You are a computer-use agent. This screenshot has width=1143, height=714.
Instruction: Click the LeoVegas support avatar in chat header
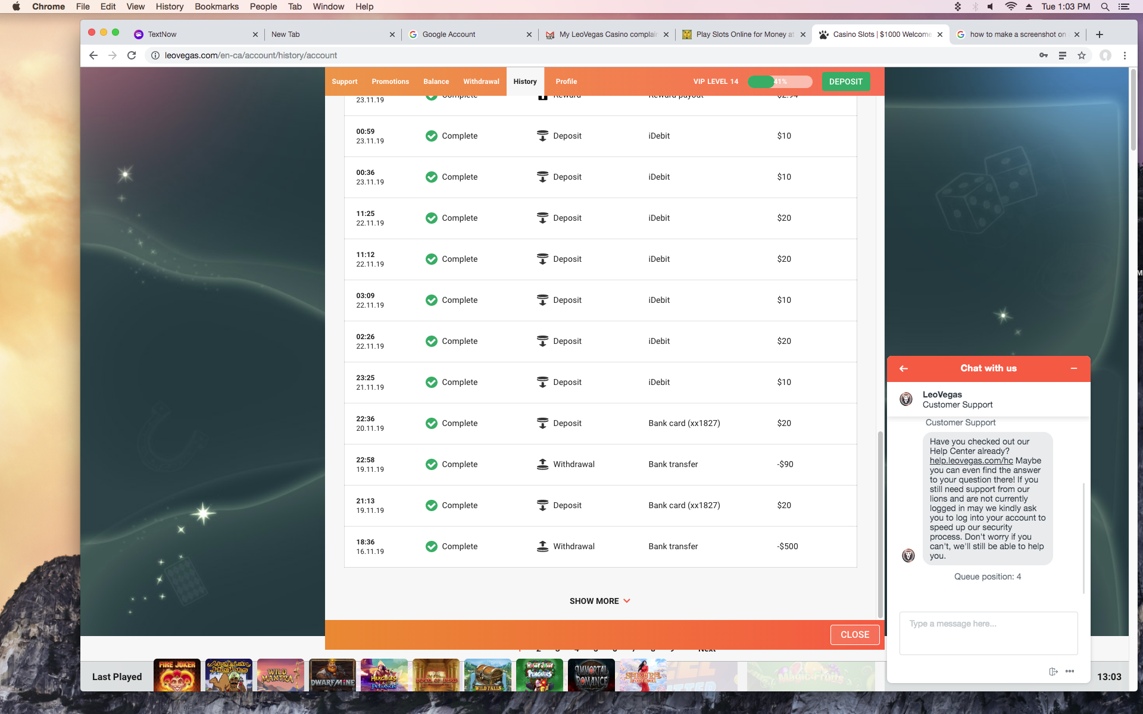tap(906, 399)
